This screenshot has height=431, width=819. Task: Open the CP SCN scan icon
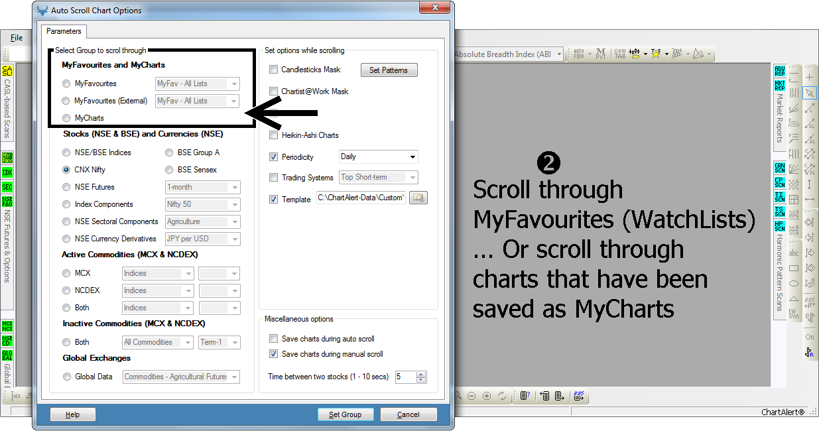click(x=780, y=182)
